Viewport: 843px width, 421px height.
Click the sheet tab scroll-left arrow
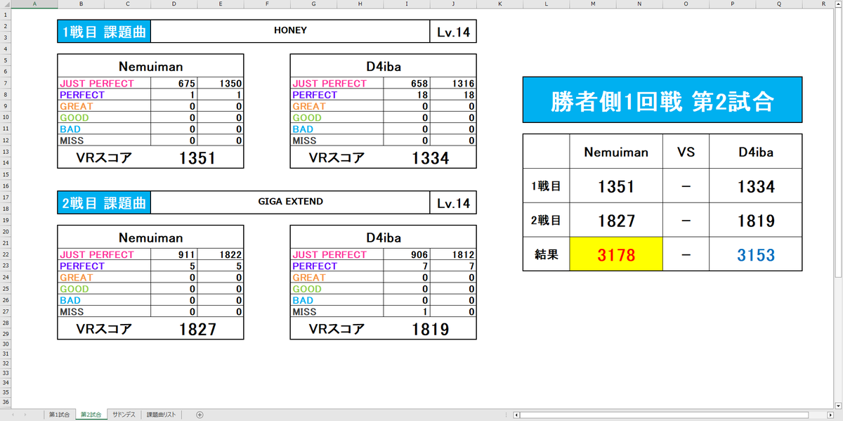(13, 415)
